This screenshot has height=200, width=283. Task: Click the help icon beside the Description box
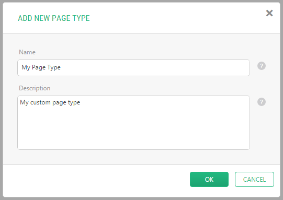tap(262, 102)
